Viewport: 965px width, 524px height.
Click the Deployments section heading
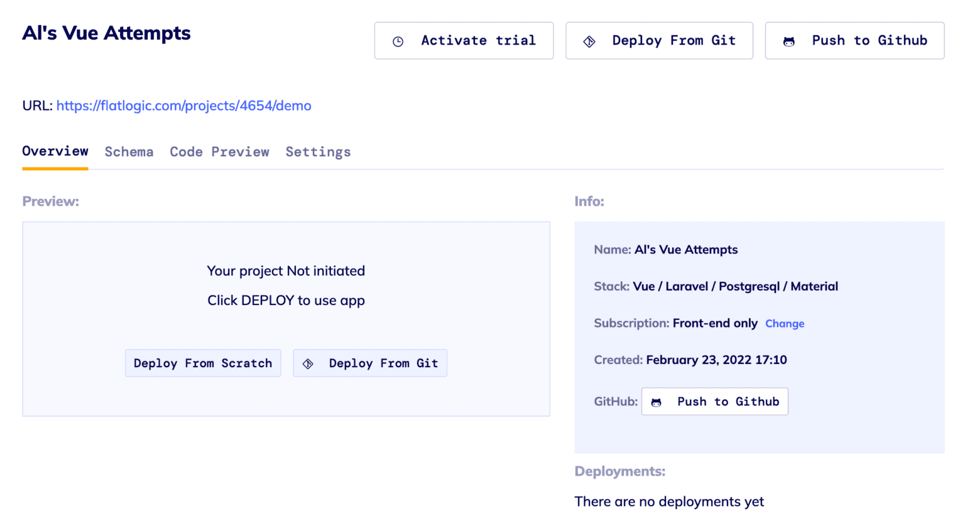pyautogui.click(x=619, y=471)
